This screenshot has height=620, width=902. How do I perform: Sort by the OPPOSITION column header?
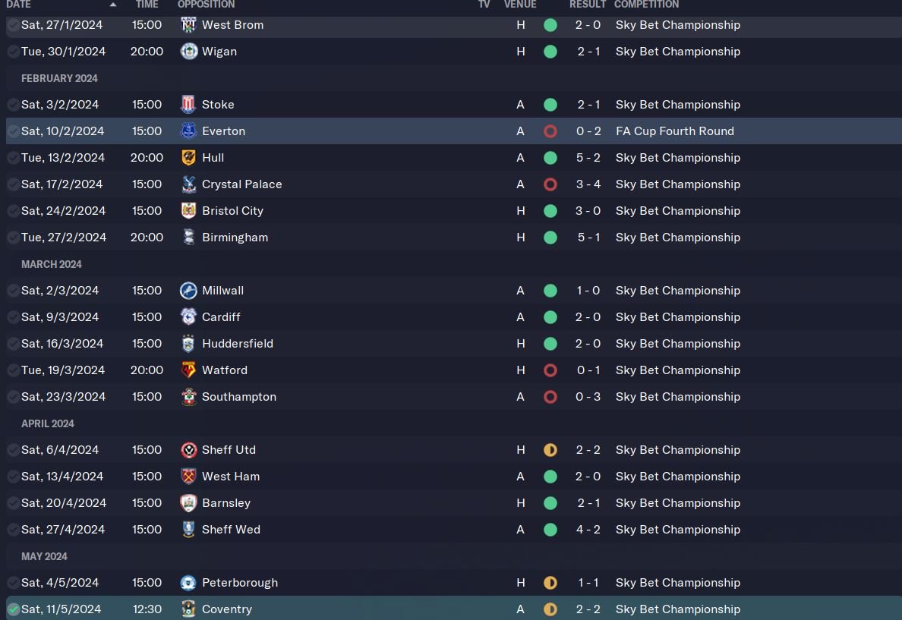[206, 5]
